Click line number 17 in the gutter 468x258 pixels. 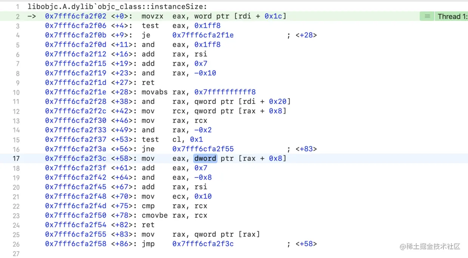click(16, 158)
